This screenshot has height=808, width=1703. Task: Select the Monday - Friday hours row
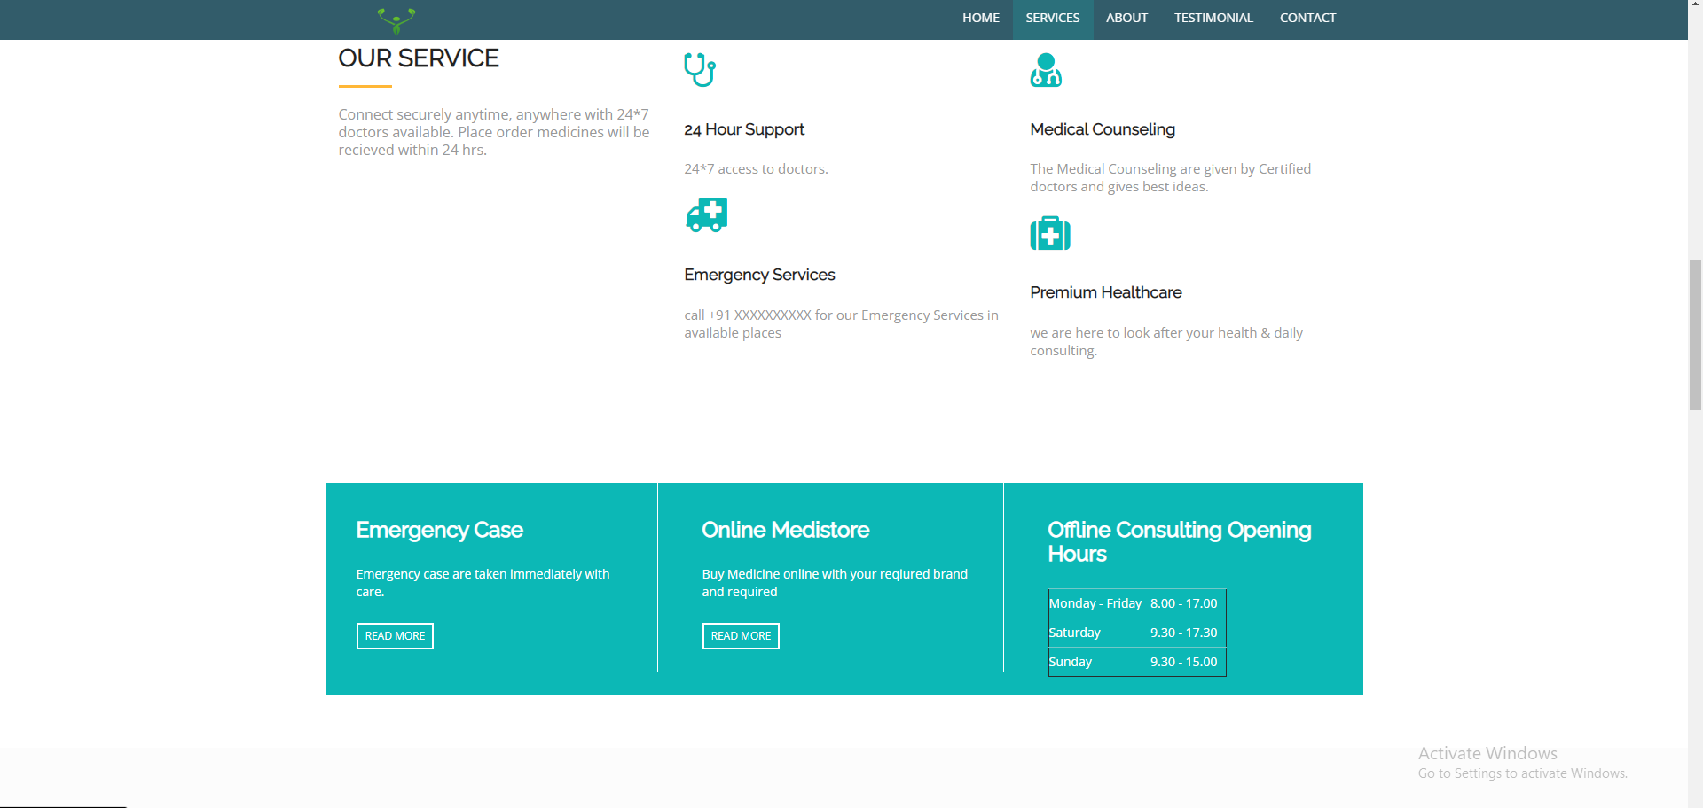pyautogui.click(x=1136, y=603)
